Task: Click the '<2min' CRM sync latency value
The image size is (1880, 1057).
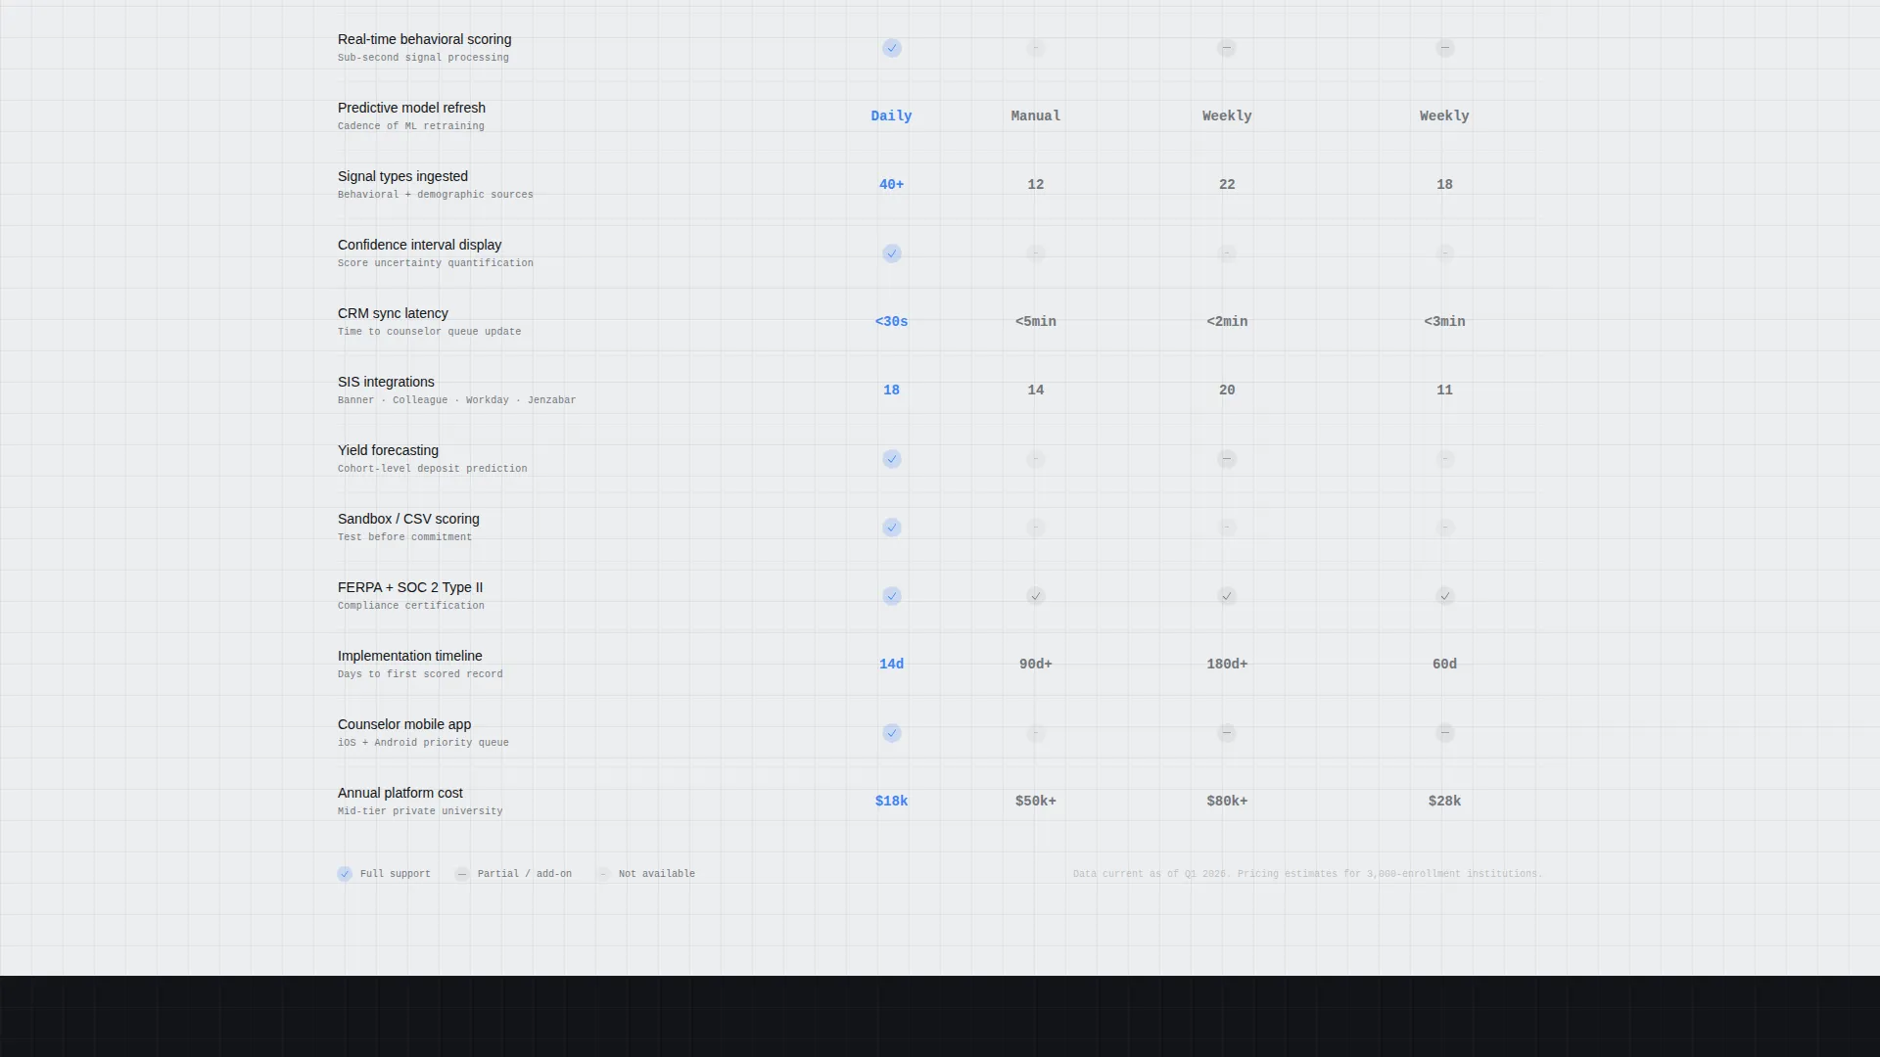Action: [x=1227, y=321]
